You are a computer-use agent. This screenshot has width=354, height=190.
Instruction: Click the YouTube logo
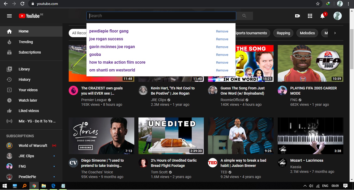pos(29,16)
